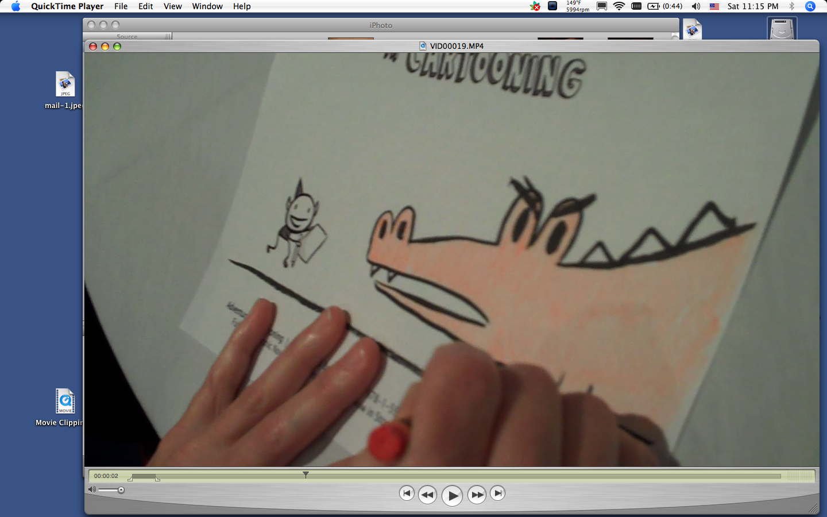This screenshot has width=827, height=517.
Task: Open the Apple menu
Action: (16, 6)
